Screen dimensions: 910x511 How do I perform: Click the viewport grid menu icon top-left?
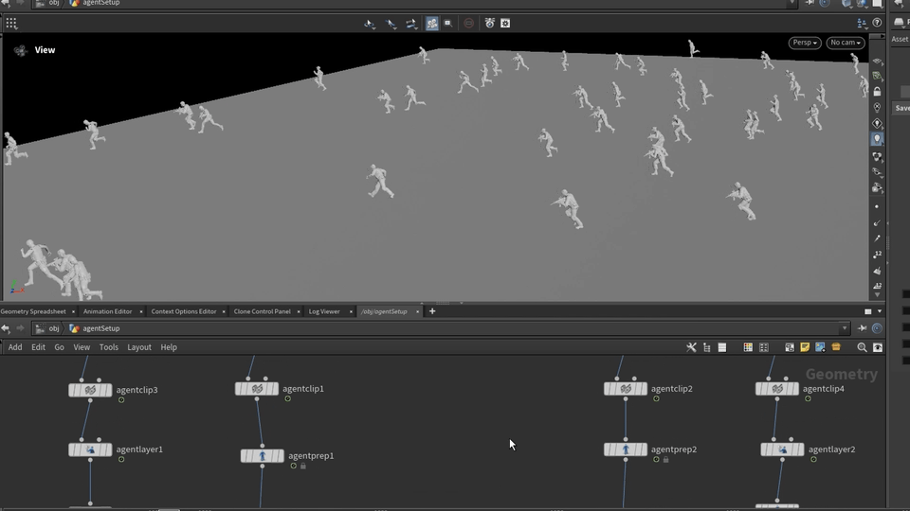(11, 23)
